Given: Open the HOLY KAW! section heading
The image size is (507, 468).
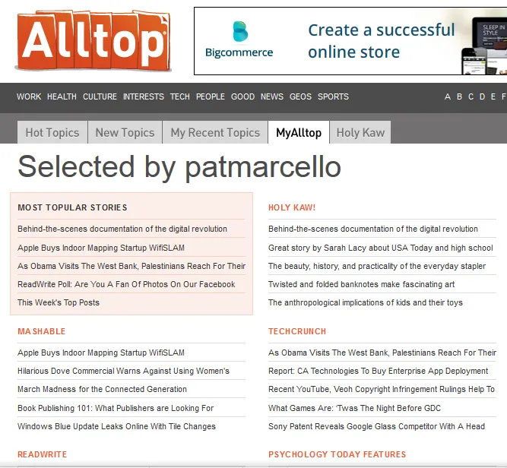Looking at the screenshot, I should coord(292,207).
